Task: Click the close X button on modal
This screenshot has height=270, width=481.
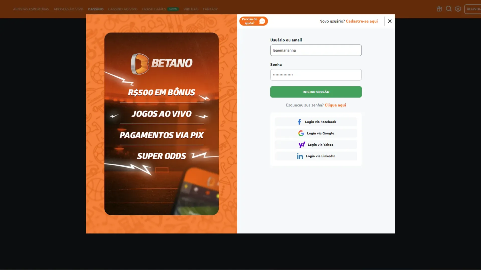Action: point(390,21)
